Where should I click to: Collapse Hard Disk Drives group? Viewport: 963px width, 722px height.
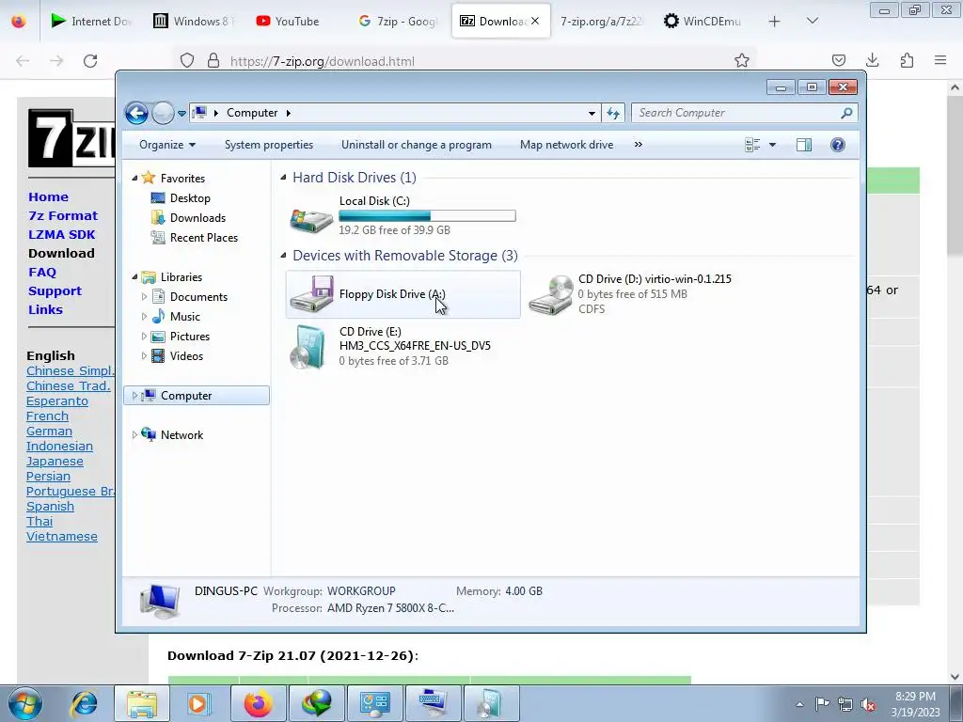point(283,178)
